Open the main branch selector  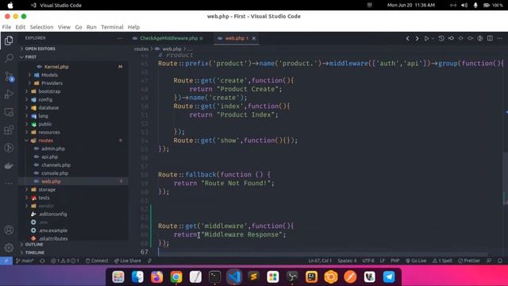[25, 261]
